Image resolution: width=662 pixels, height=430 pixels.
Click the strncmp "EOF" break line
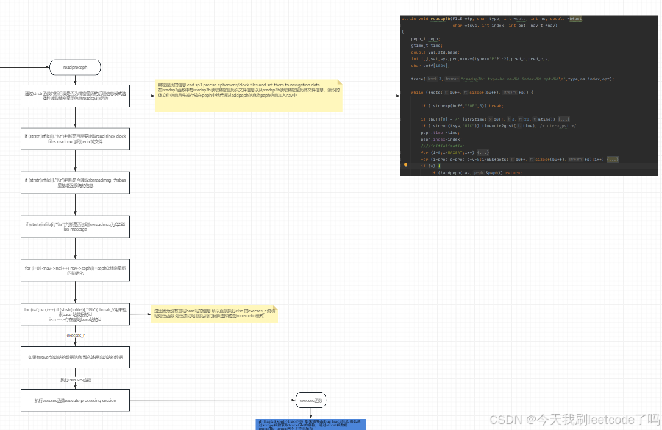point(462,106)
